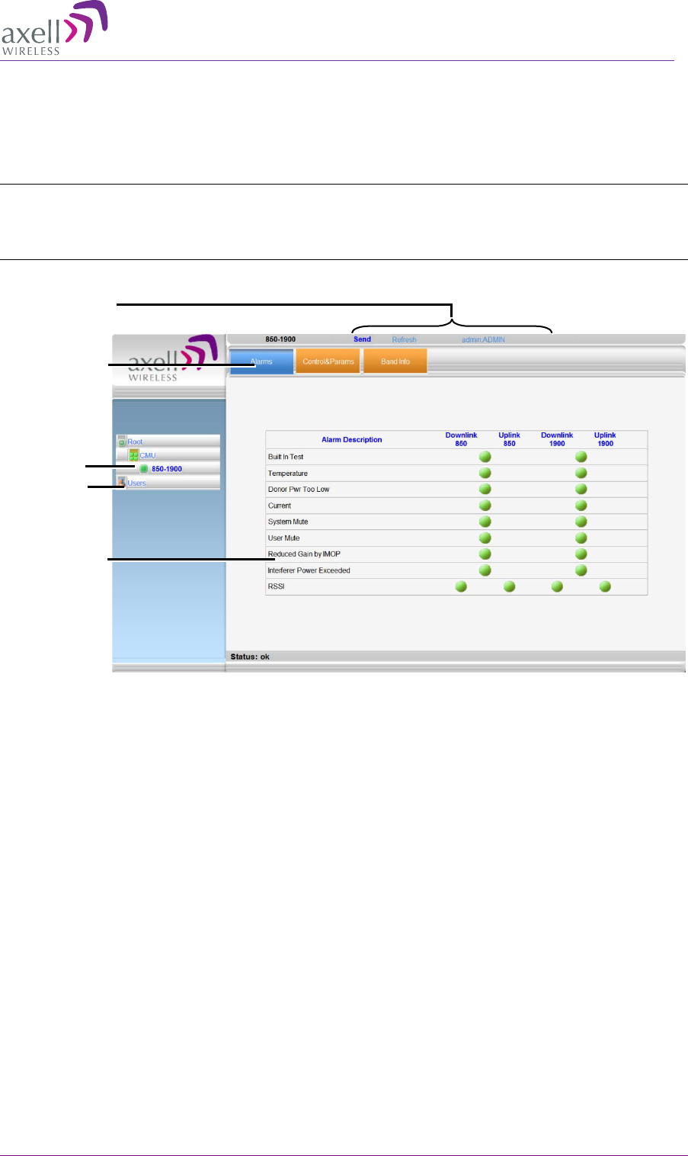Click the User Mute row label
688x1156 pixels.
[283, 538]
